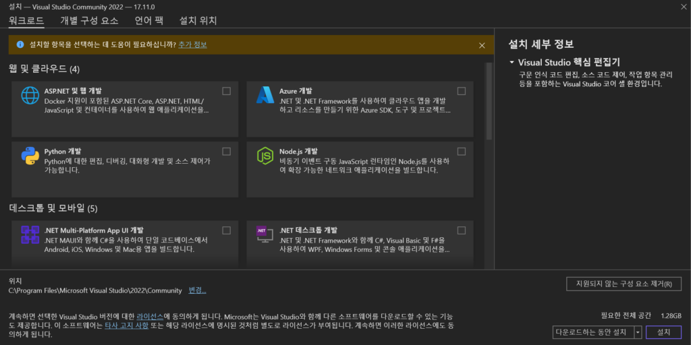Open the 라이선스 link
Image resolution: width=691 pixels, height=345 pixels.
point(150,317)
